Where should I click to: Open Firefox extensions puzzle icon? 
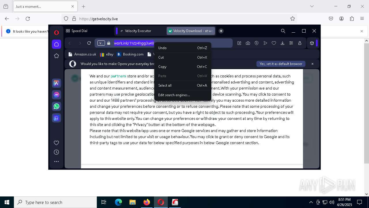tap(352, 19)
